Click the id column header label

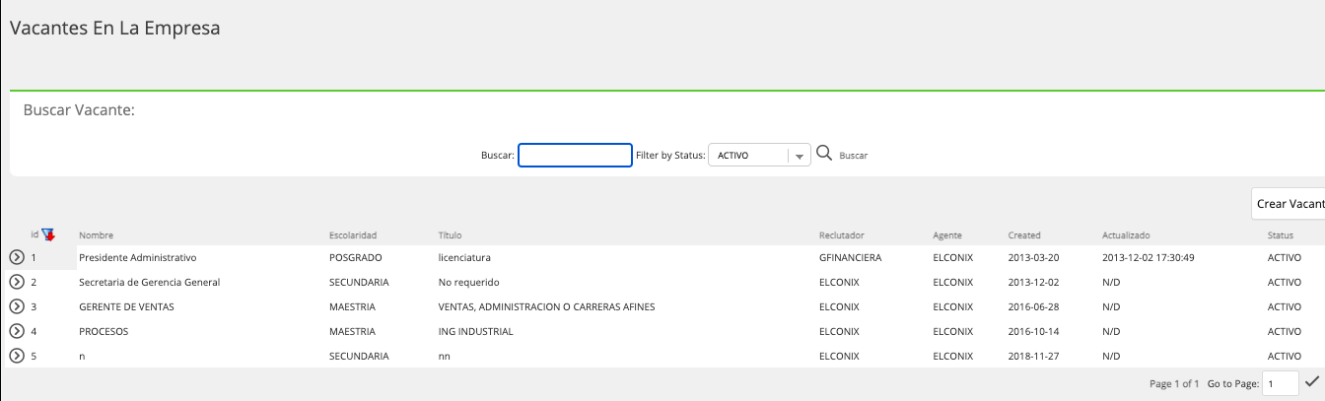35,234
